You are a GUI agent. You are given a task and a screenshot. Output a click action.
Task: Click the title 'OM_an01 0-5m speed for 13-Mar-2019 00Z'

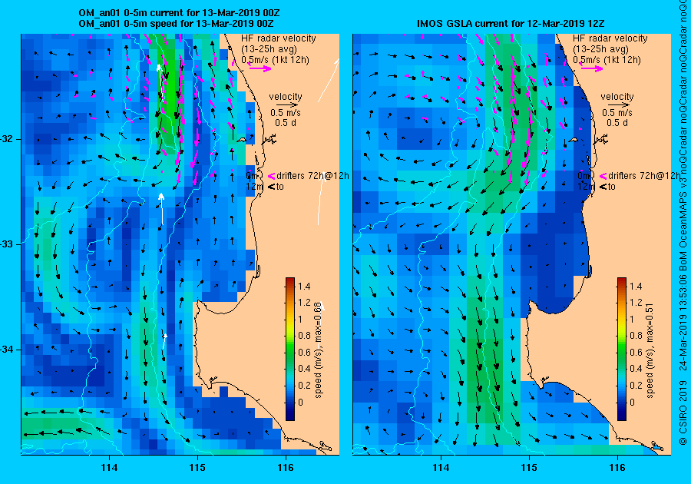click(177, 23)
